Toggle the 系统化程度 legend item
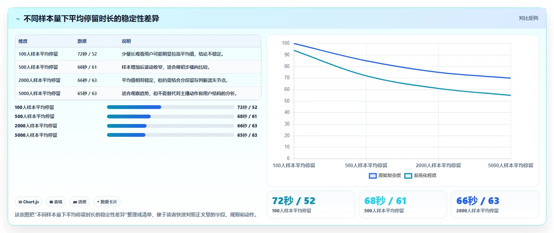Image resolution: width=554 pixels, height=233 pixels. point(420,176)
